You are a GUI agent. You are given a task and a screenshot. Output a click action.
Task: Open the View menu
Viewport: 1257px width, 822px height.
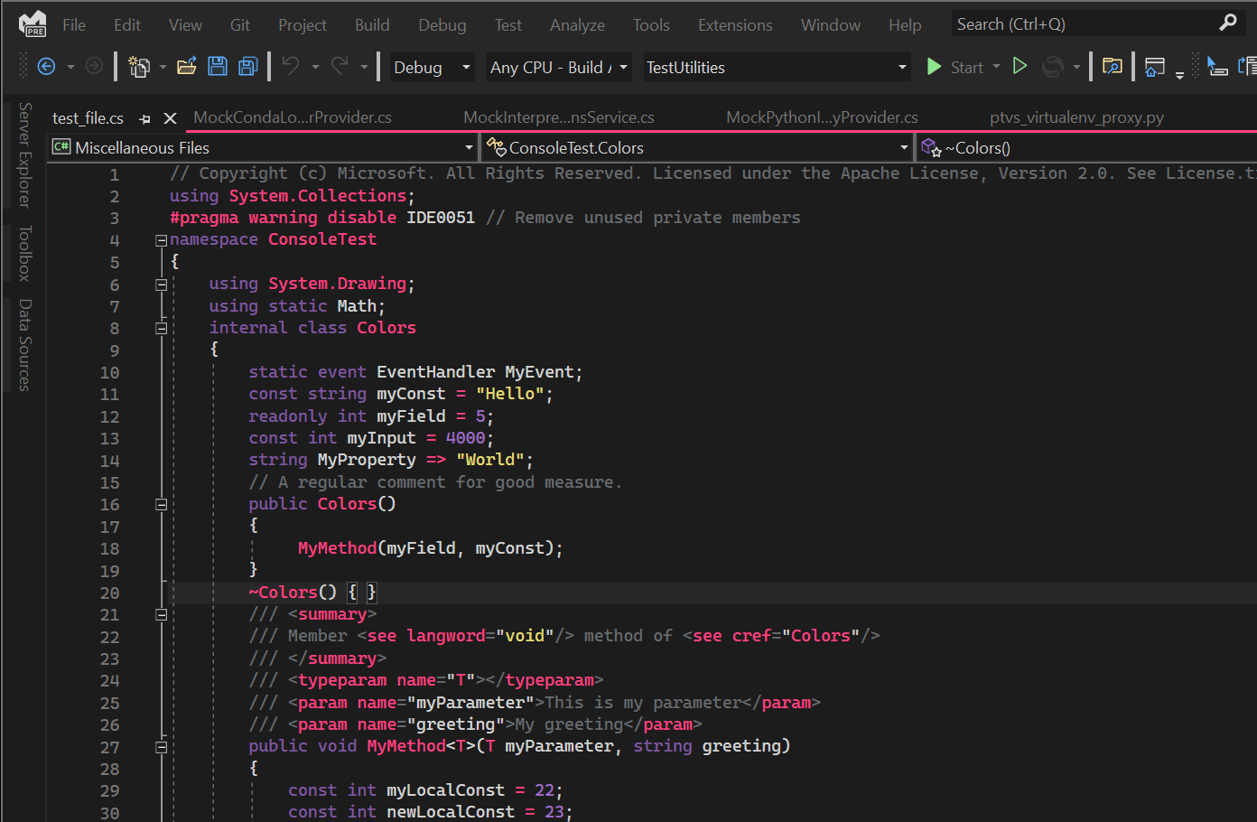coord(185,25)
